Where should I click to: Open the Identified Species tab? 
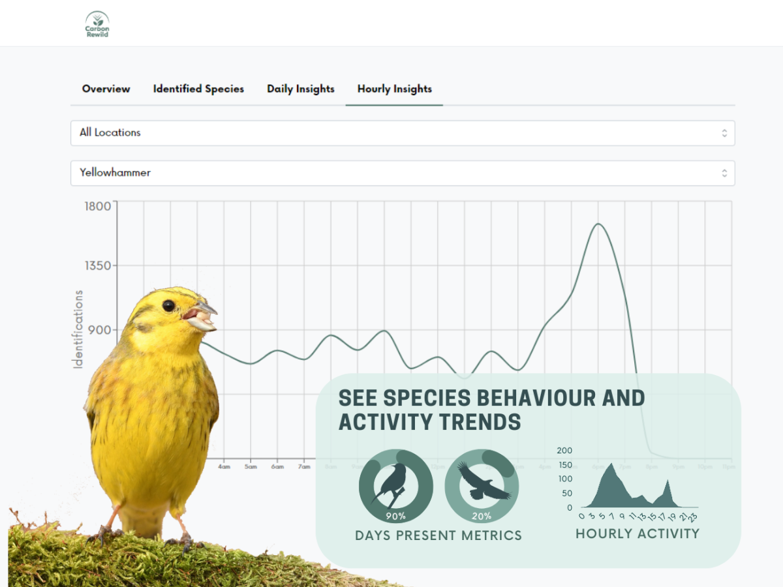(x=198, y=89)
